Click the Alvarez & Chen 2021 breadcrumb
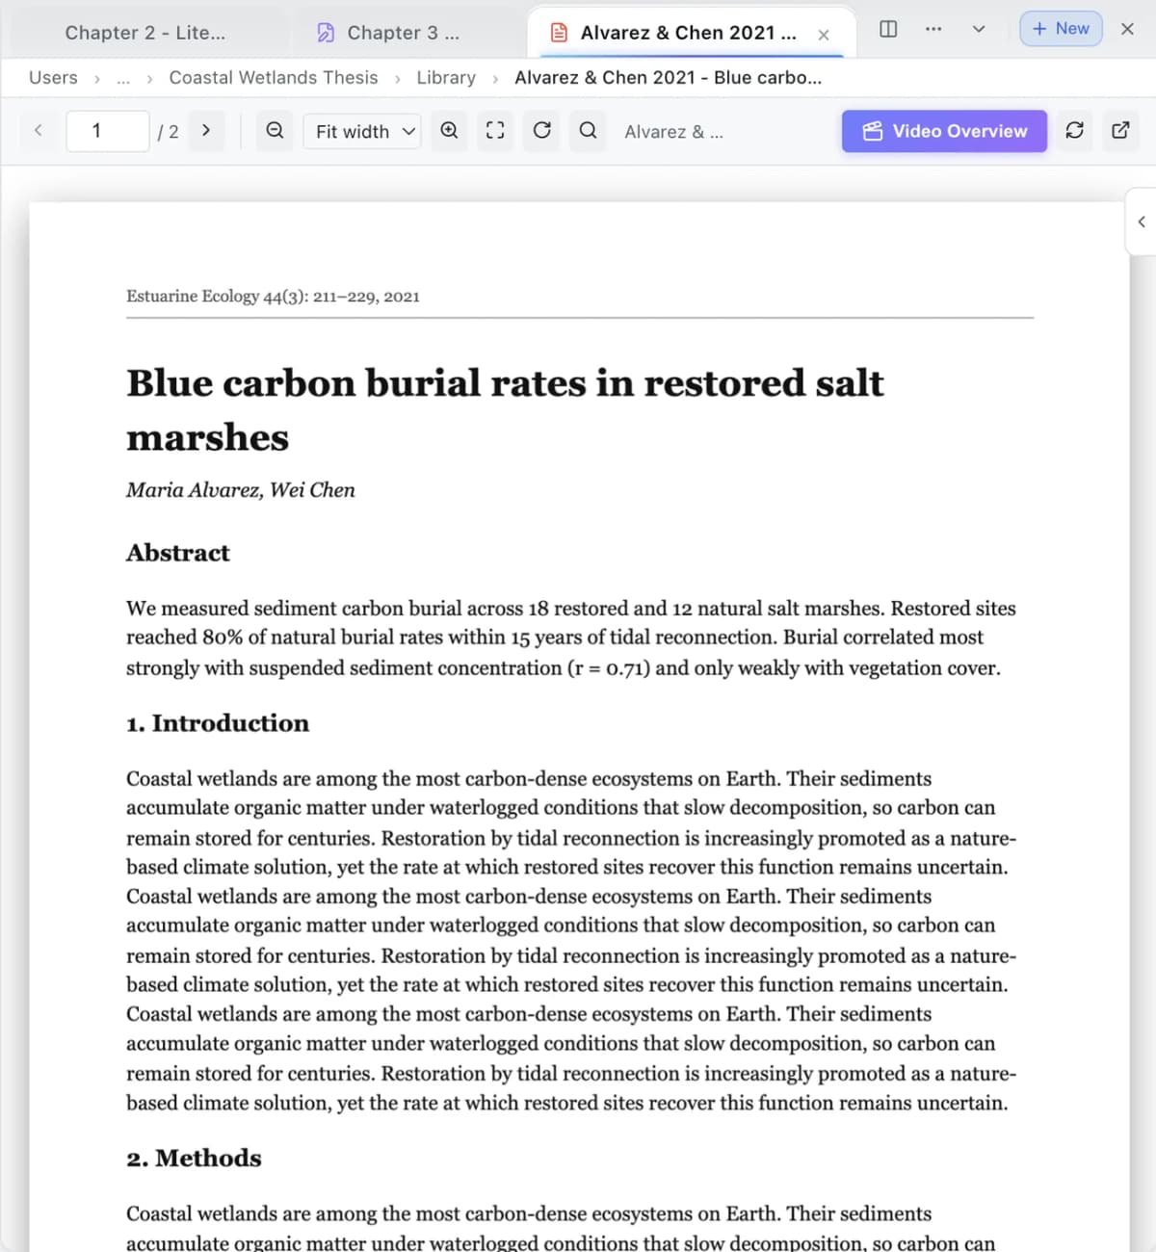The image size is (1156, 1252). click(x=669, y=78)
